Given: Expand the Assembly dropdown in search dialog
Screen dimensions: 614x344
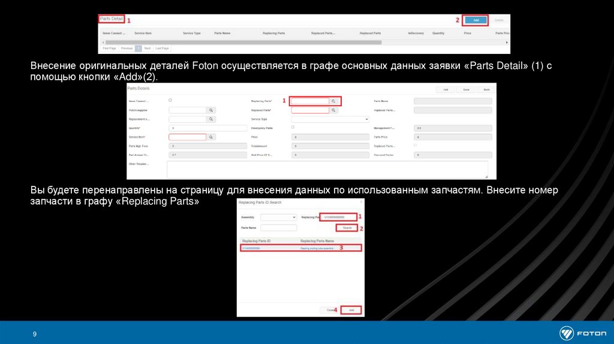Looking at the screenshot, I should pos(278,217).
